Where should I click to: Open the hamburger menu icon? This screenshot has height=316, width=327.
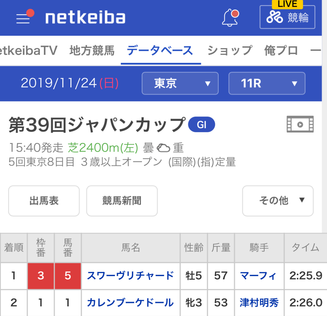(25, 17)
